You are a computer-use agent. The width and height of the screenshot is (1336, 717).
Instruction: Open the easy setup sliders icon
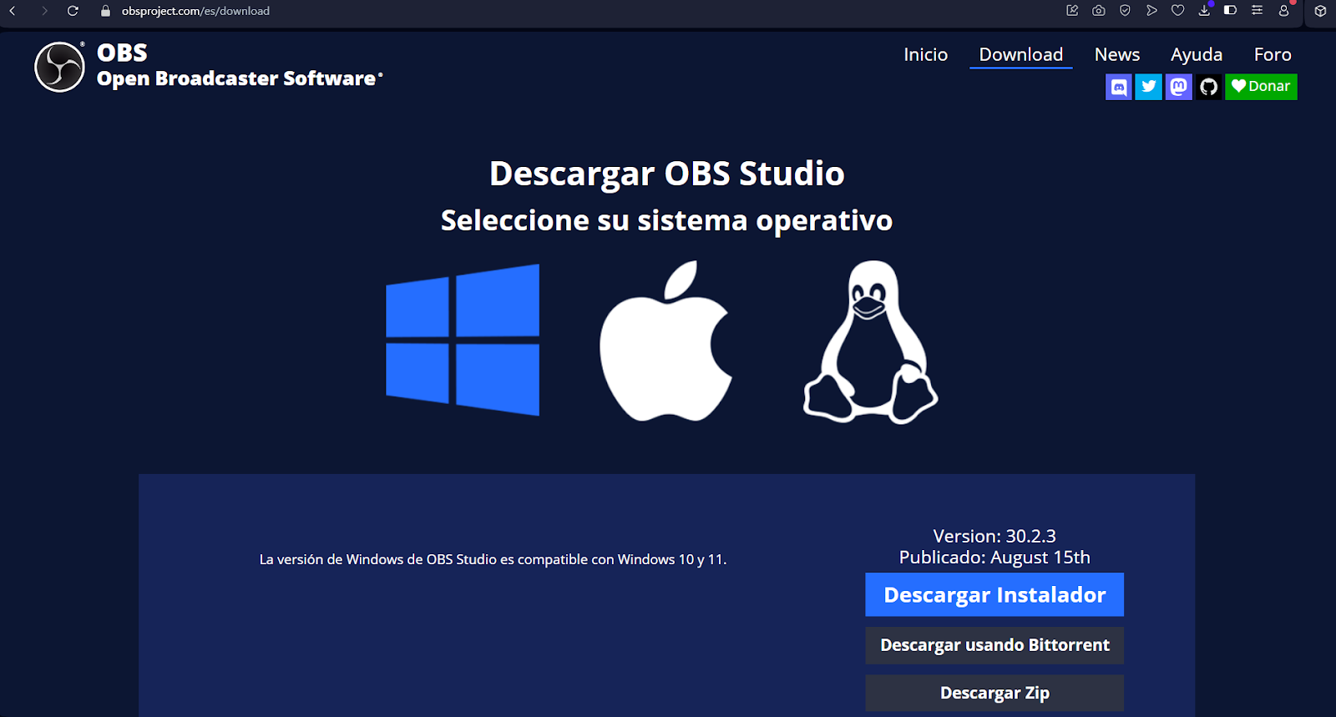(x=1257, y=11)
